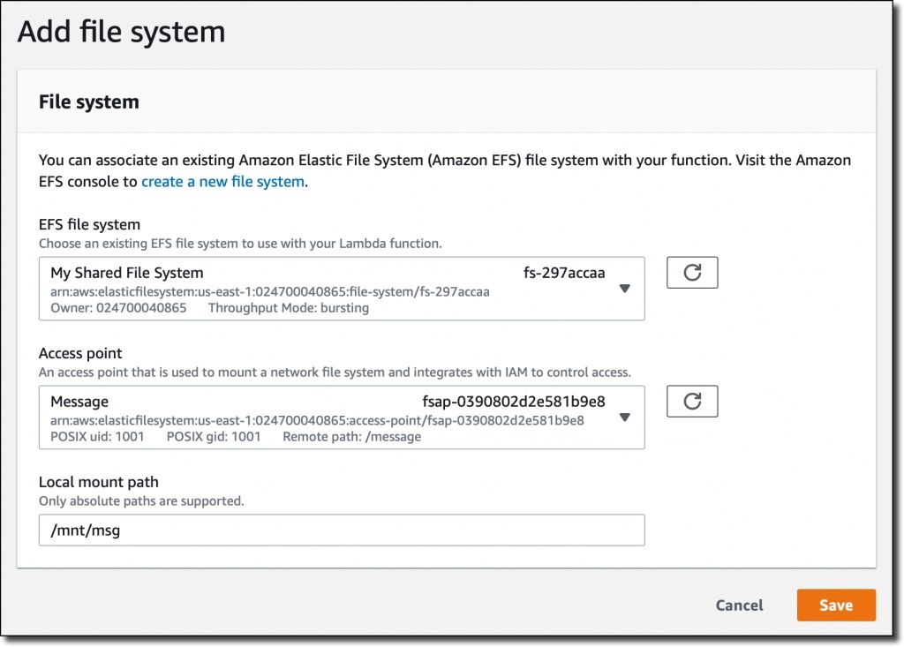Follow the create a new file system link
Screen dimensions: 904x647
(x=222, y=181)
